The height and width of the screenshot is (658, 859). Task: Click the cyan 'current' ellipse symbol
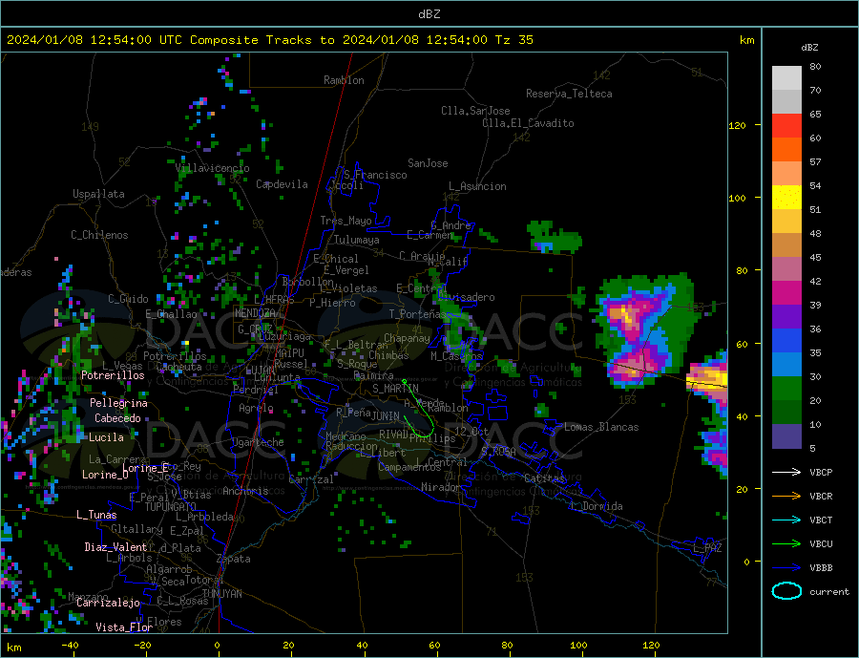tap(786, 591)
